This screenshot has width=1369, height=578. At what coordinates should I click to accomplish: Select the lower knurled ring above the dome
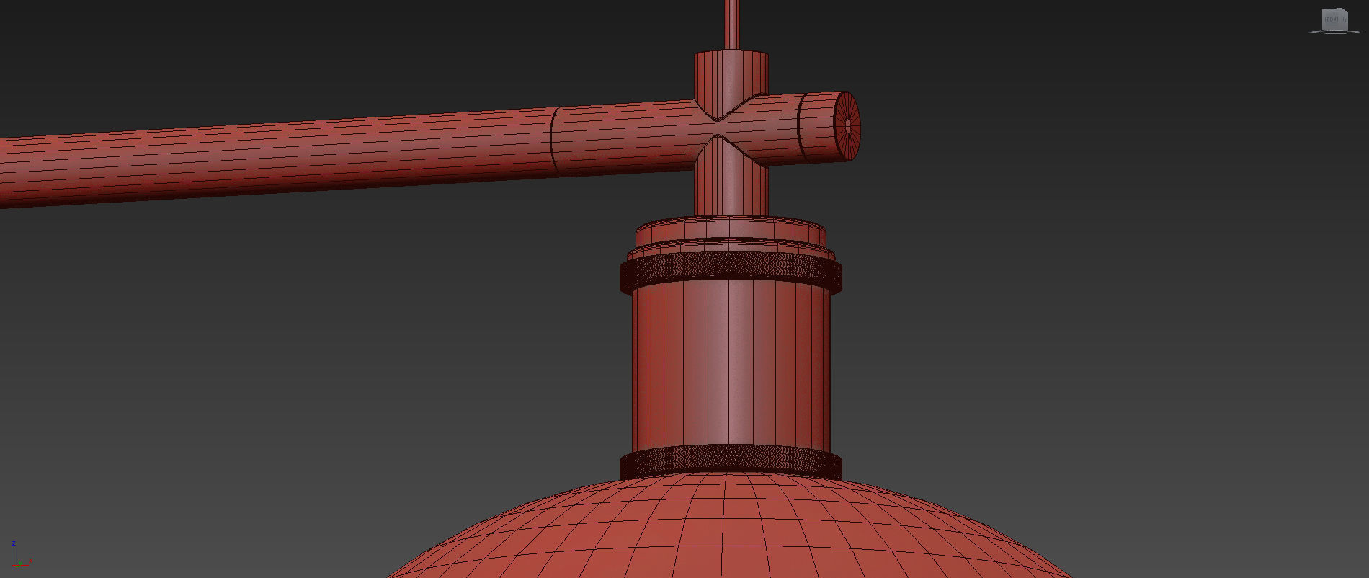click(x=731, y=462)
